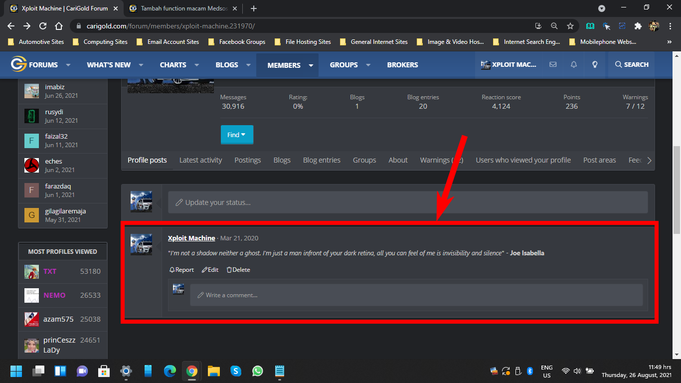Show hidden bookmarks with the overflow chevron

pyautogui.click(x=670, y=42)
